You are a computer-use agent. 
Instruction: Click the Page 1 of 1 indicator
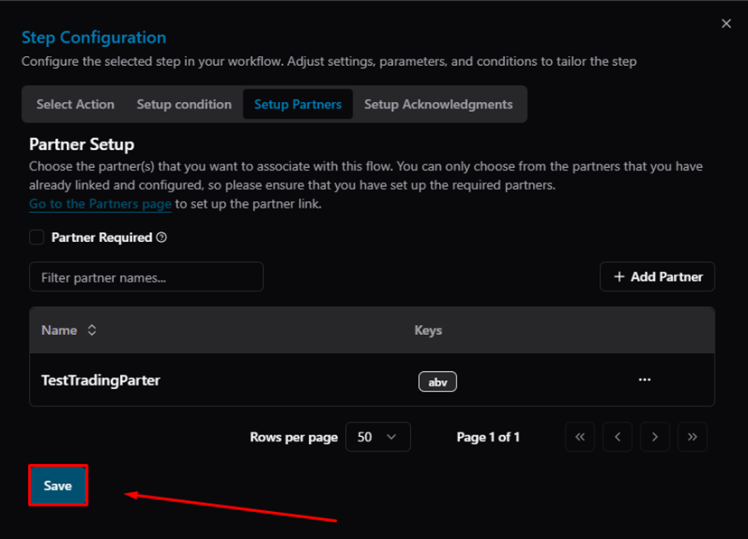click(x=488, y=437)
